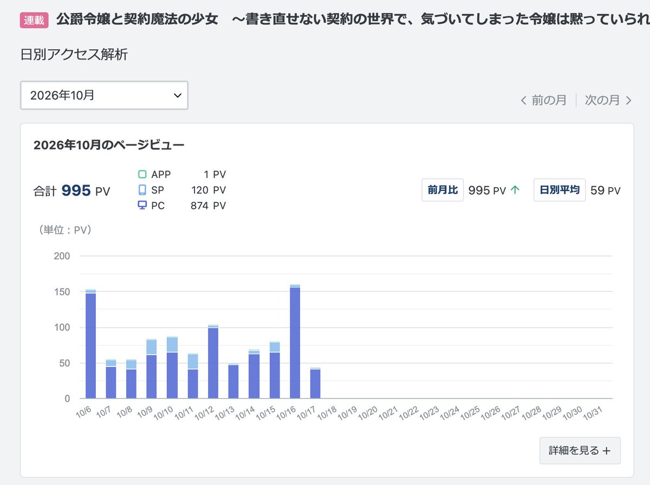
Task: Click the 連載 series badge
Action: (x=35, y=21)
